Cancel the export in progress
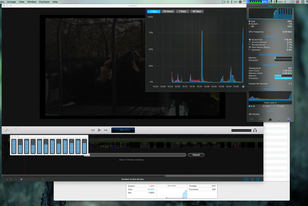308x206 pixels. pos(196,155)
